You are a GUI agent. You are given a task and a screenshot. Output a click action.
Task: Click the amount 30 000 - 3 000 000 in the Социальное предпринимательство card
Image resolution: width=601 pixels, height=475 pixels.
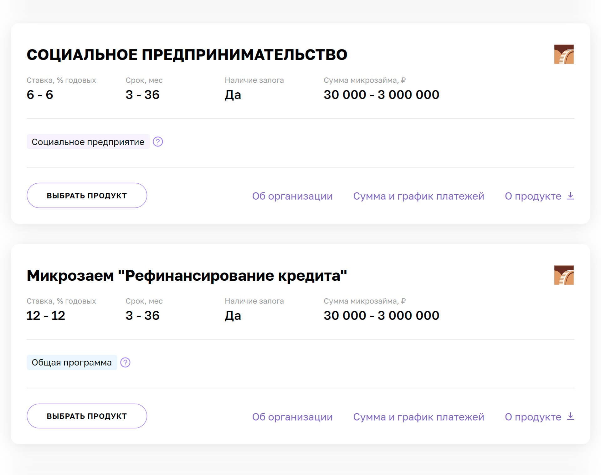tap(381, 94)
